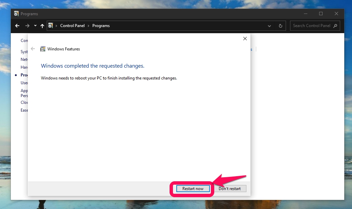
Task: Go back in Windows Features dialog
Action: [33, 49]
